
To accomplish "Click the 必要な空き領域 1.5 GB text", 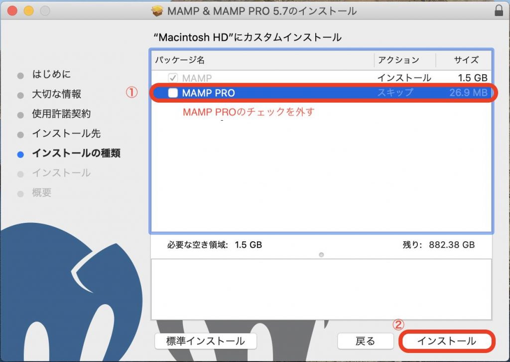I will click(214, 245).
